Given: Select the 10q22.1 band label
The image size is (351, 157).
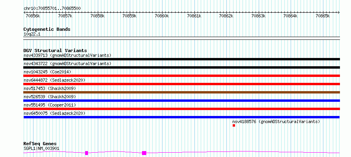Looking at the screenshot, I should tap(32, 34).
